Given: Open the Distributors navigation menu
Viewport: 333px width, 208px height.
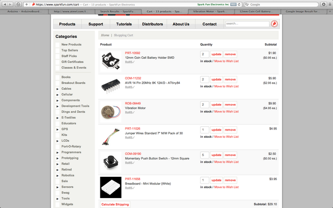Looking at the screenshot, I should 152,24.
